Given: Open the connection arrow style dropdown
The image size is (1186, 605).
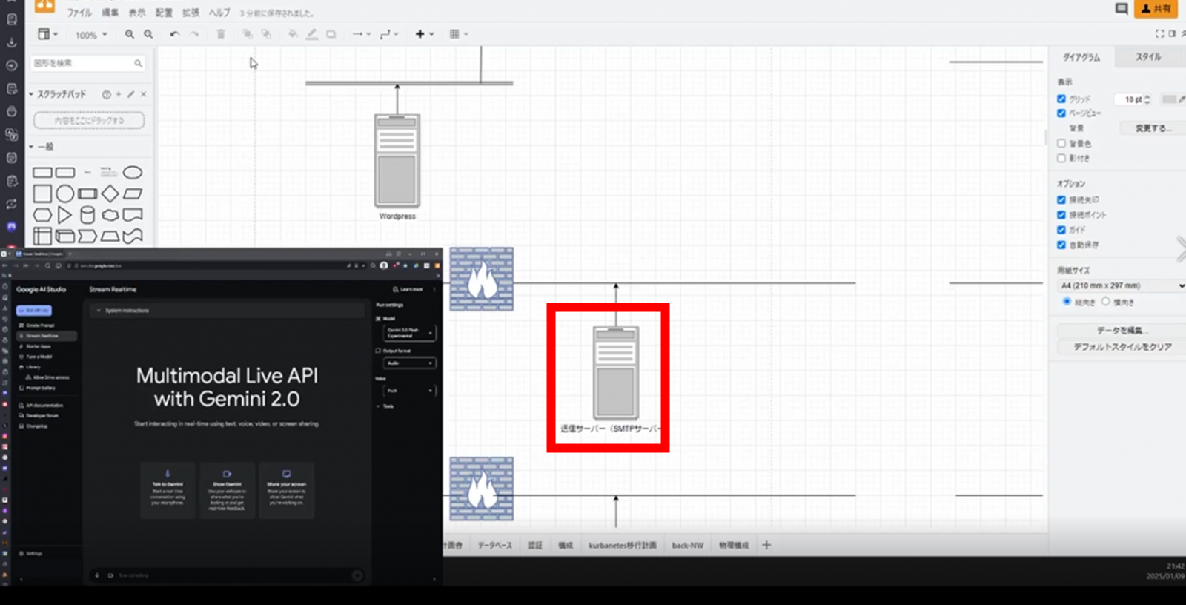Looking at the screenshot, I should coord(361,34).
